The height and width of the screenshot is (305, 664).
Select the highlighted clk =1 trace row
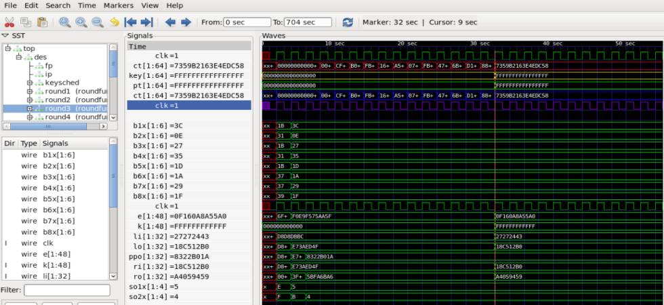(189, 106)
